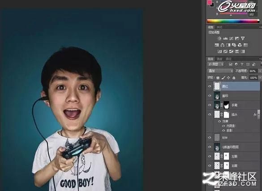Open the opacity 66% slider arrow
This screenshot has height=191, width=262.
pyautogui.click(x=260, y=71)
